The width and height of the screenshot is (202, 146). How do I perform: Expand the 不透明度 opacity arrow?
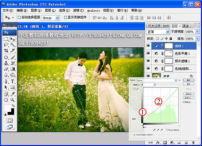pos(197,32)
